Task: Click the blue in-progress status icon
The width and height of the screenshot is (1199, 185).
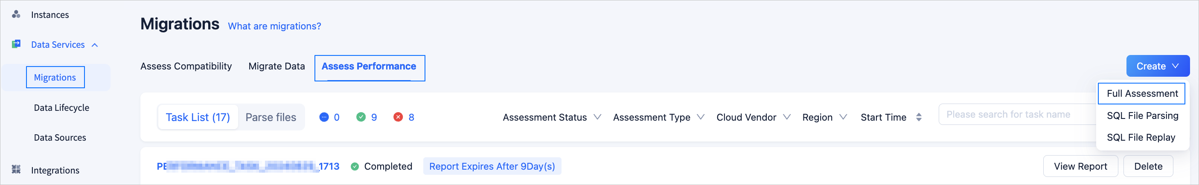Action: 324,117
